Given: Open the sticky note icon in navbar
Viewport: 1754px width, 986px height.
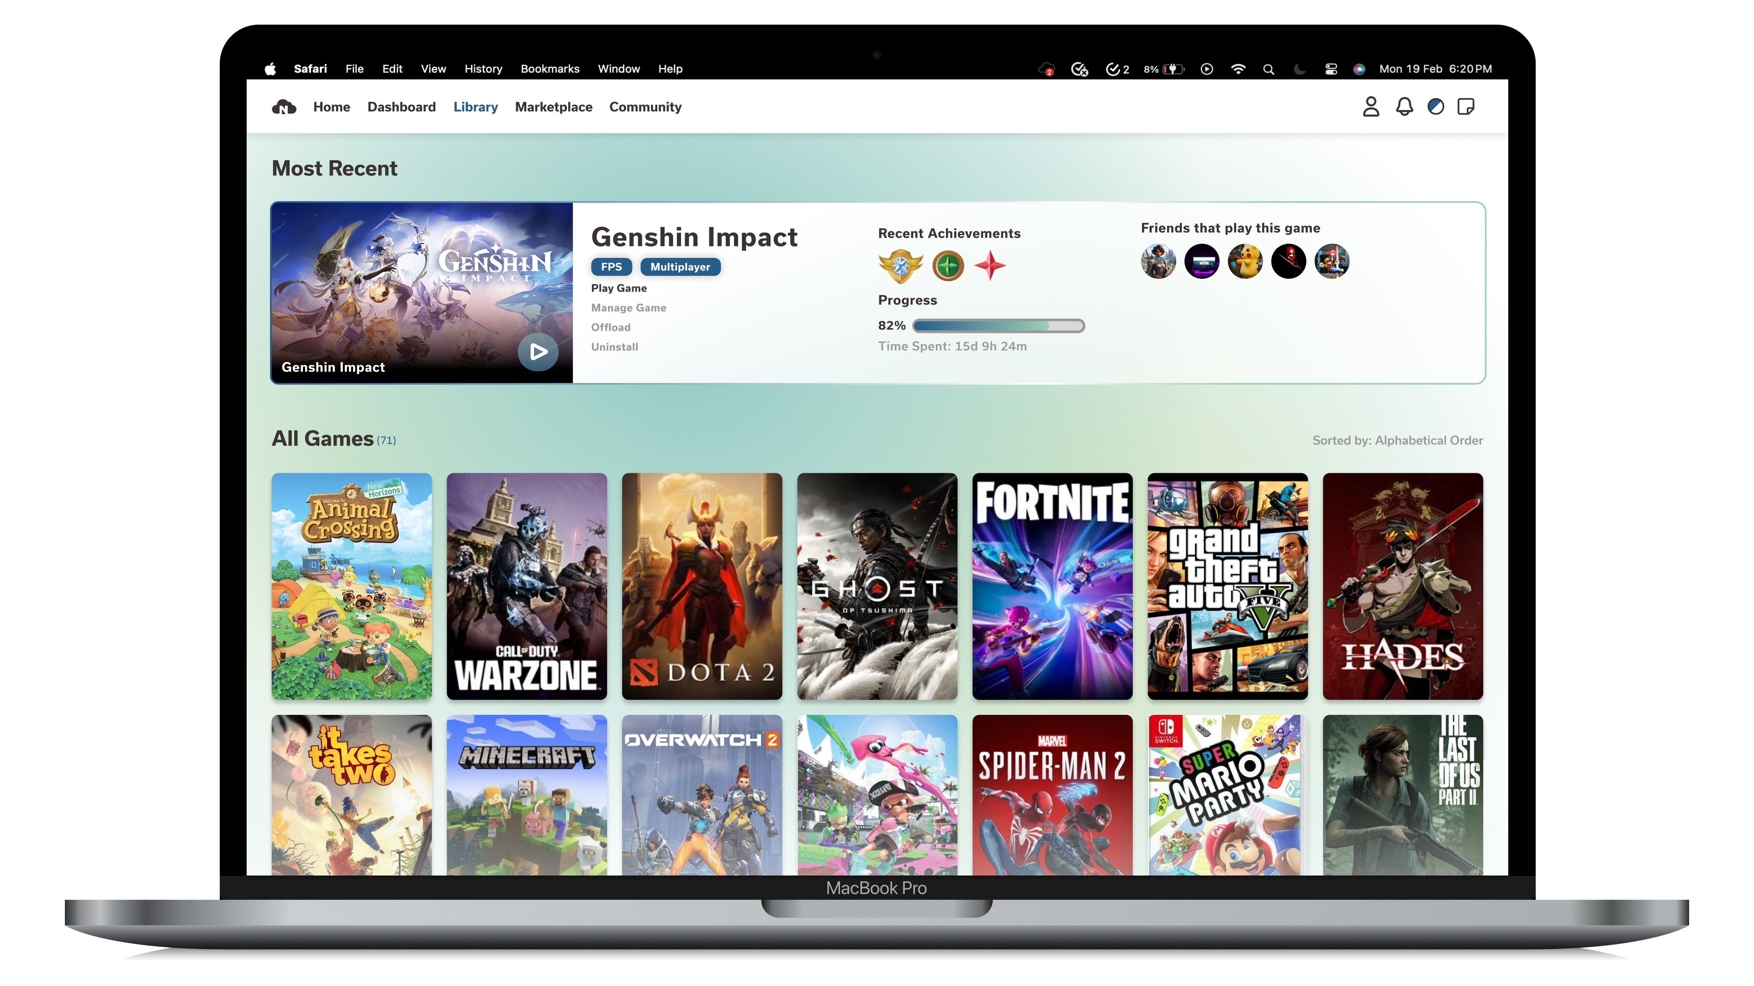Looking at the screenshot, I should coord(1466,107).
